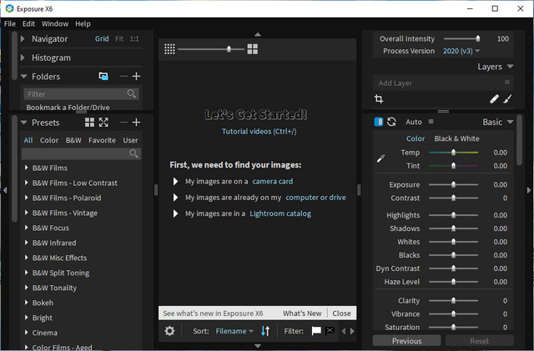Screen dimensions: 534x351
Task: Open settings with the gear icon
Action: (170, 331)
